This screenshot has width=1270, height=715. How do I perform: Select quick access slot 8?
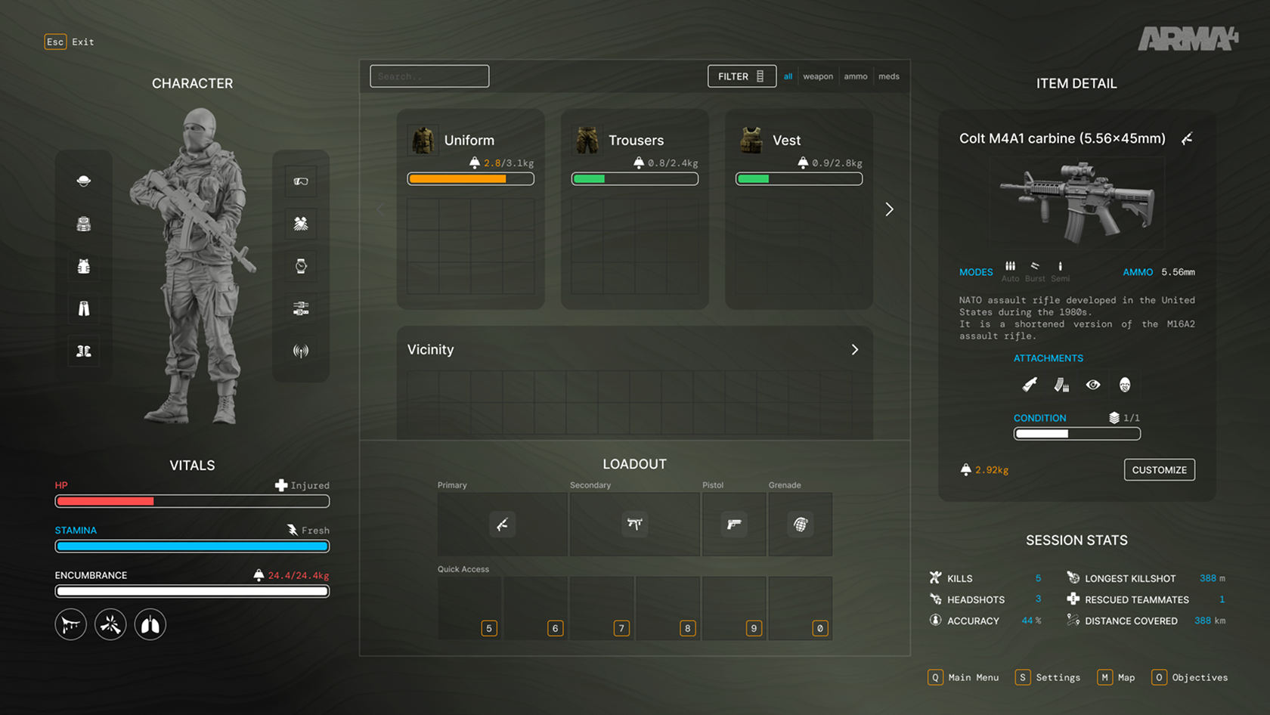[668, 608]
